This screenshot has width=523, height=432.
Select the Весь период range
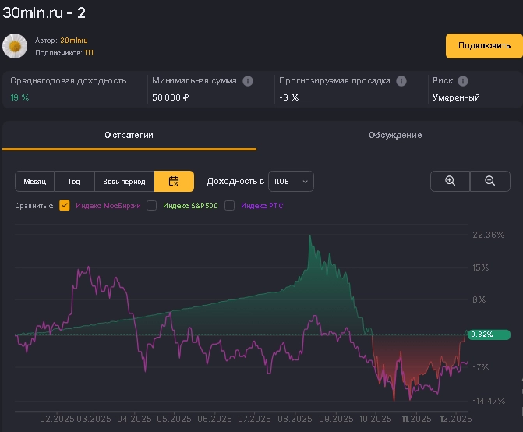(x=124, y=182)
